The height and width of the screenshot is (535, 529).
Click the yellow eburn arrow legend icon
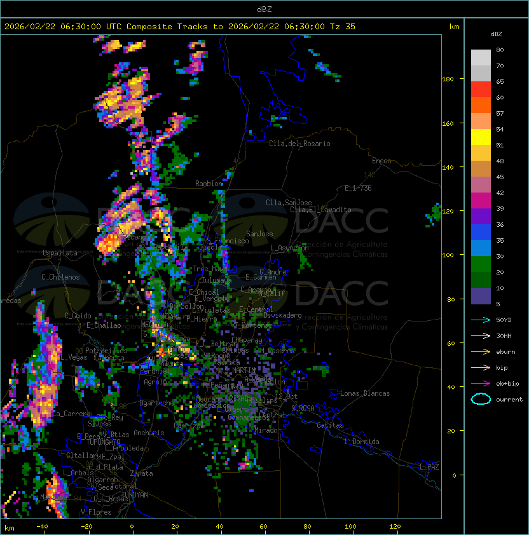tap(481, 351)
